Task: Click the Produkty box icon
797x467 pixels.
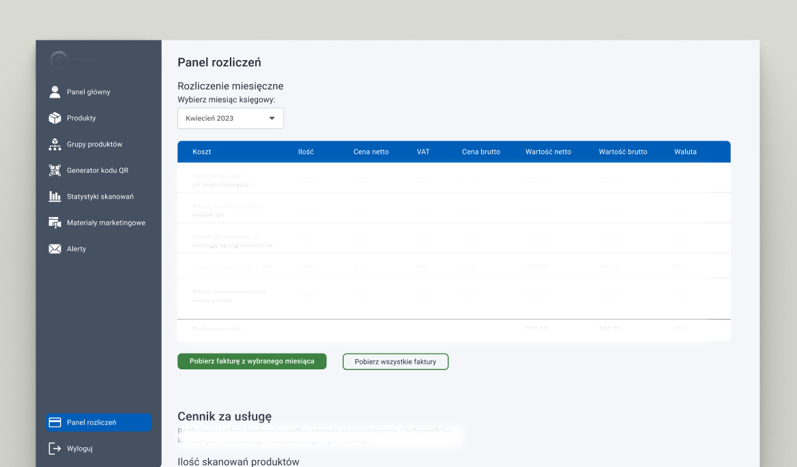Action: click(x=55, y=118)
